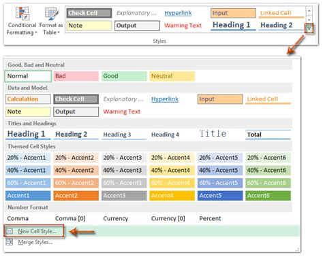The width and height of the screenshot is (323, 257).
Task: Apply solid Accent3 cell style
Action: 124,196
